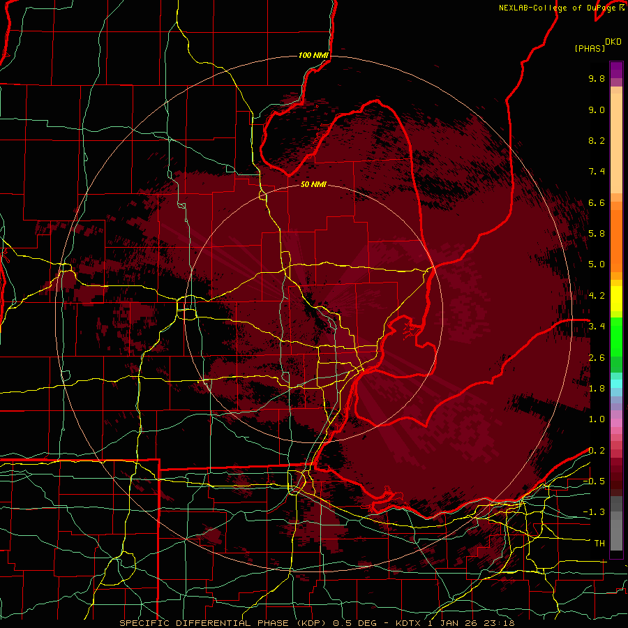628x628 pixels.
Task: Click the cyan swatch on the color bar
Action: 616,384
